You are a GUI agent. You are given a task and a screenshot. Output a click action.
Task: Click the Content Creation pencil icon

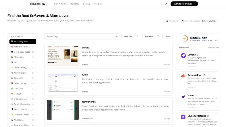click(x=12, y=115)
